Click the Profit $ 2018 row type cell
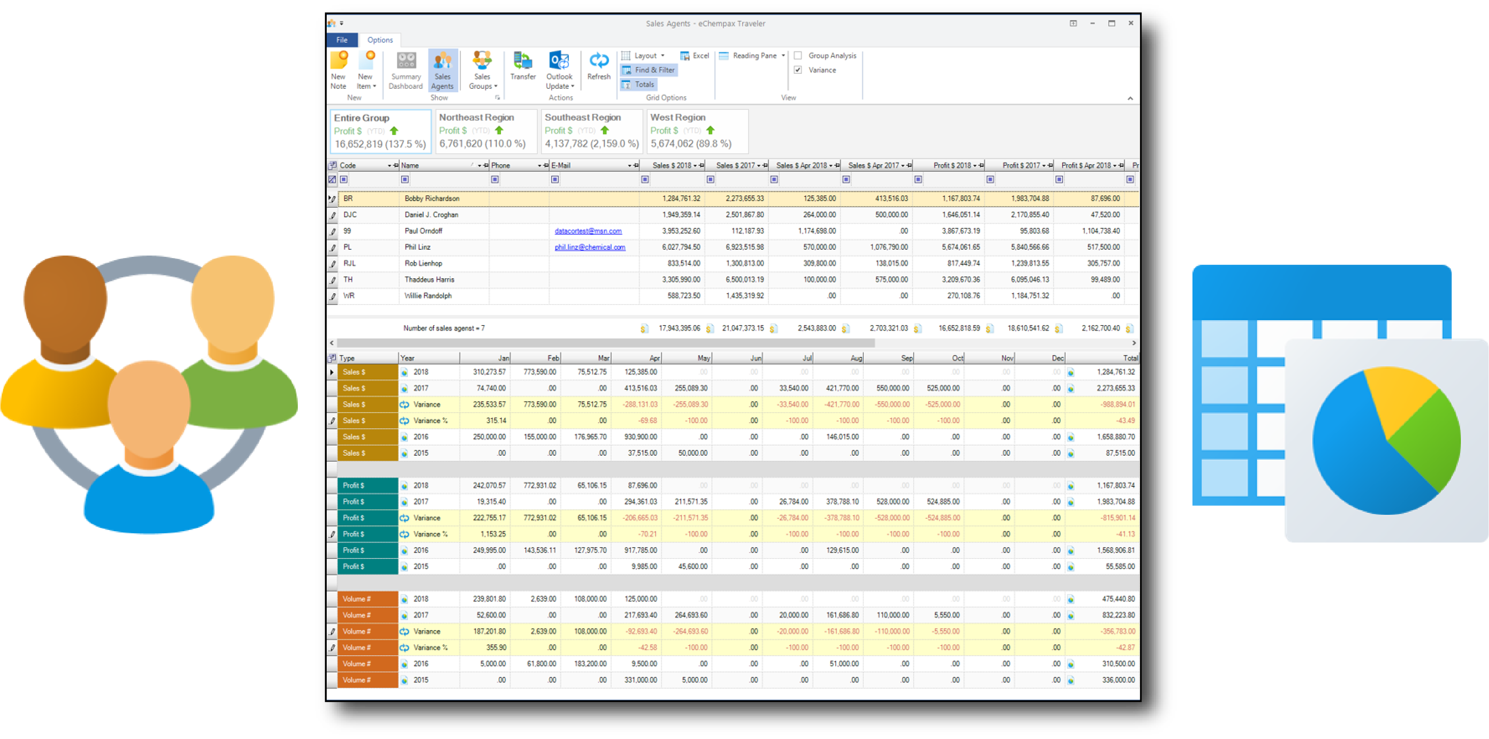This screenshot has width=1489, height=739. [x=368, y=486]
